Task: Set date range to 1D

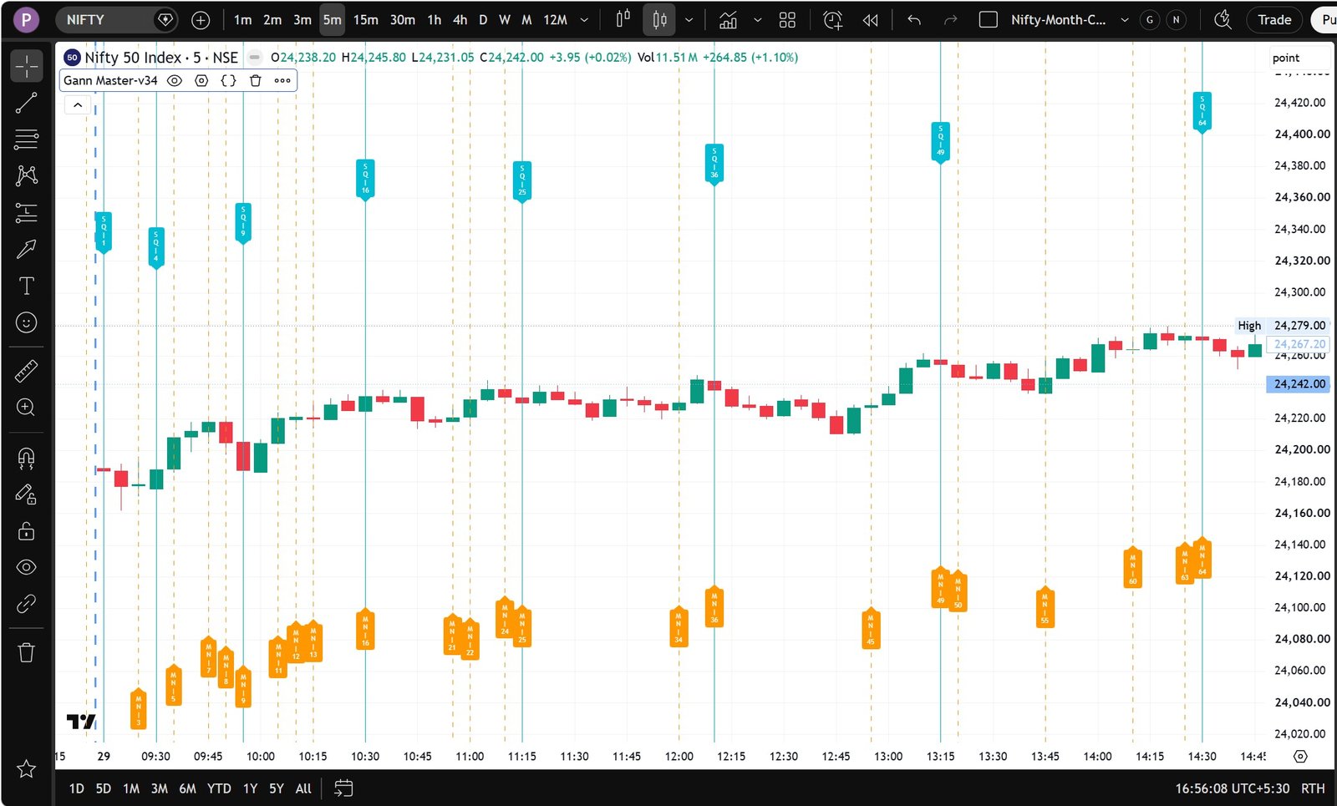Action: [x=77, y=788]
